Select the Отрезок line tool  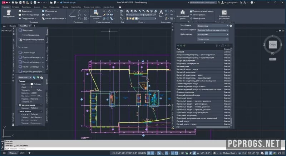(x=72, y=14)
